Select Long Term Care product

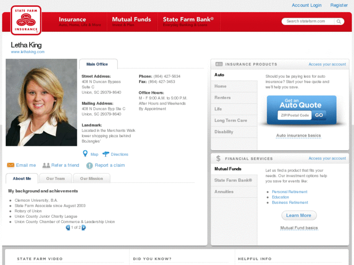tap(234, 121)
